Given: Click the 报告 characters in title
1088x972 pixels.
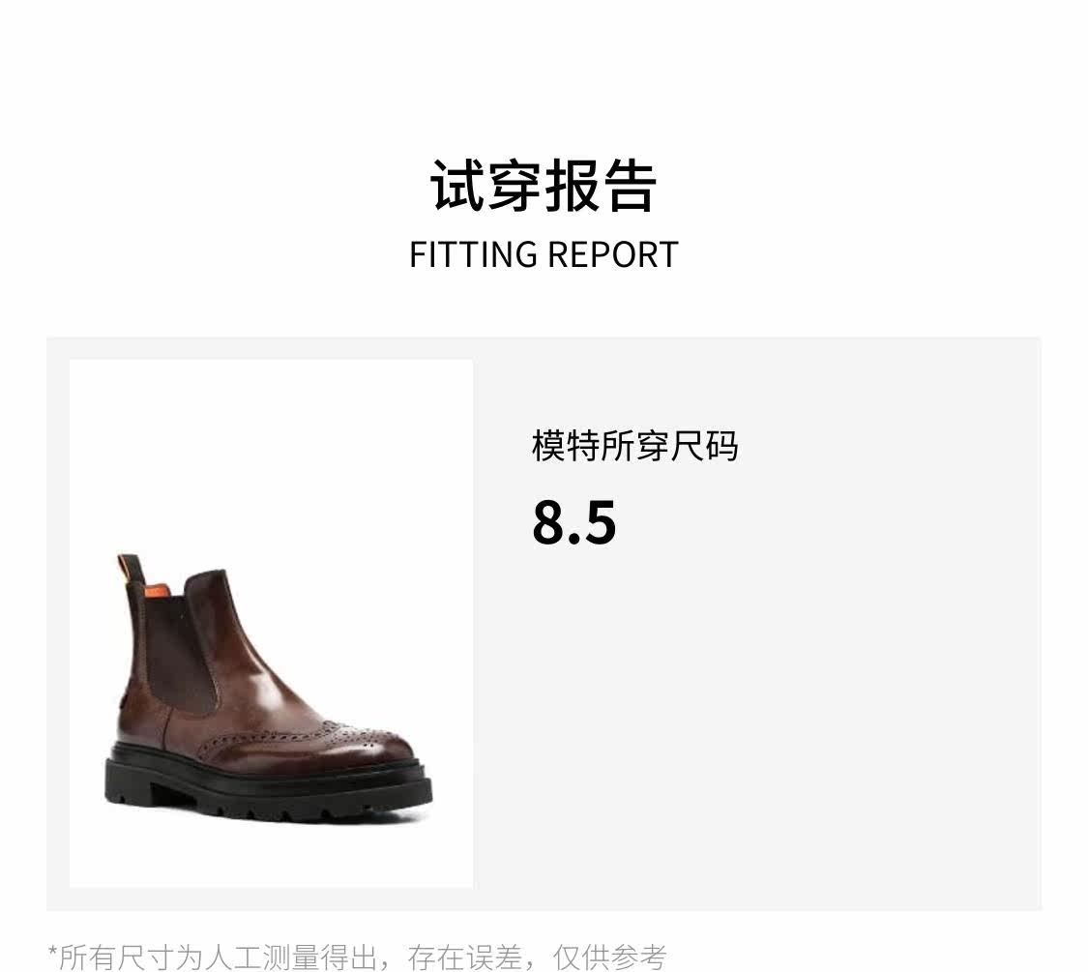Looking at the screenshot, I should tap(601, 186).
